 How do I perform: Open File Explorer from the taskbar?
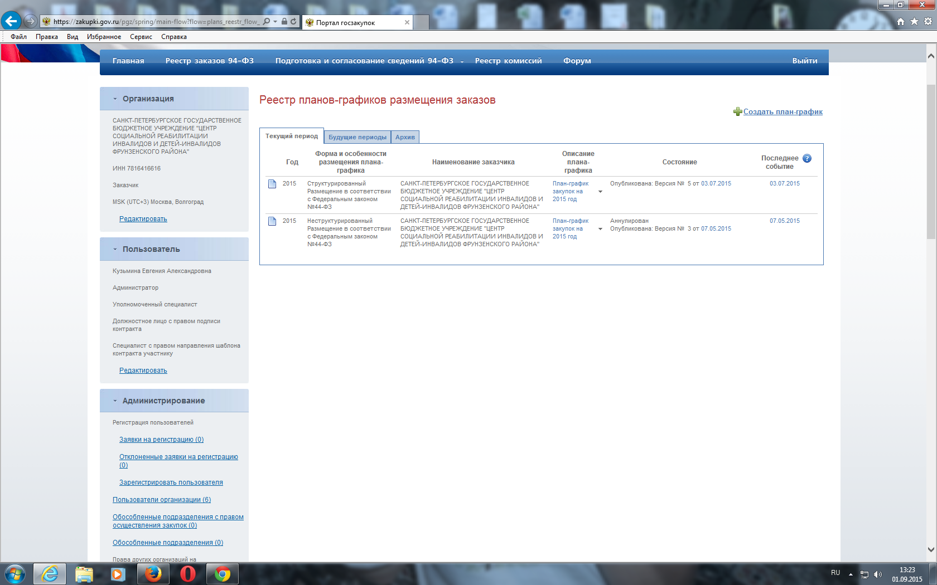[84, 574]
